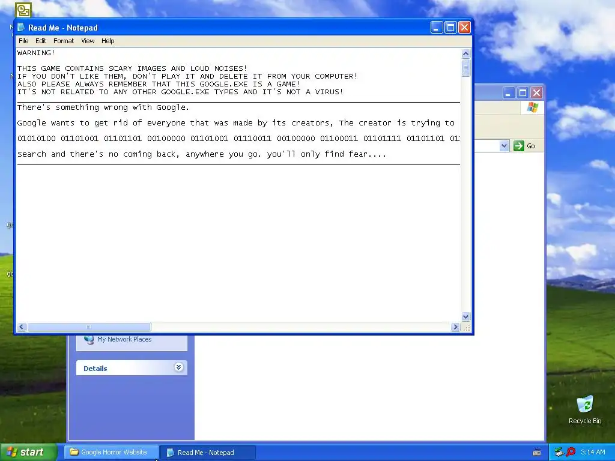Maximize the Read Me Notepad window
The height and width of the screenshot is (461, 615).
[450, 28]
